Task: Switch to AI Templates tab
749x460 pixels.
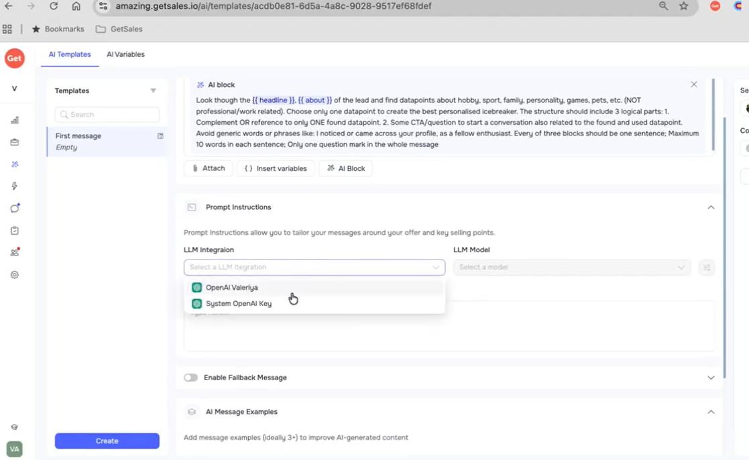Action: 70,54
